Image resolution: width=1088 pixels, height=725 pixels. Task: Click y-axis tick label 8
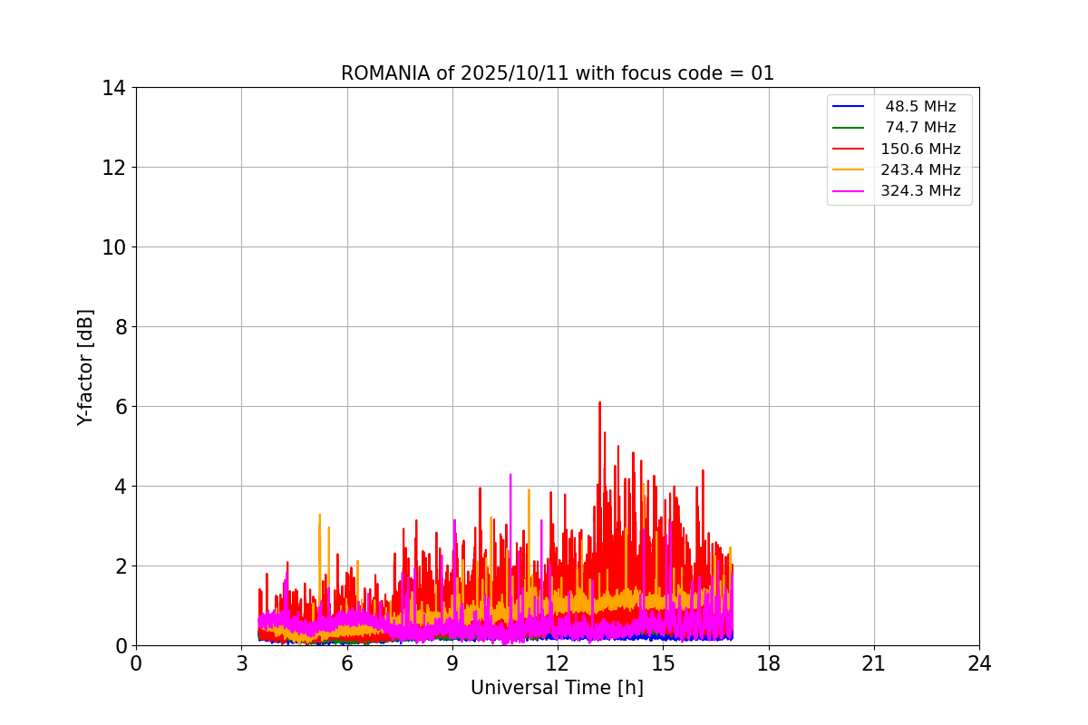120,327
